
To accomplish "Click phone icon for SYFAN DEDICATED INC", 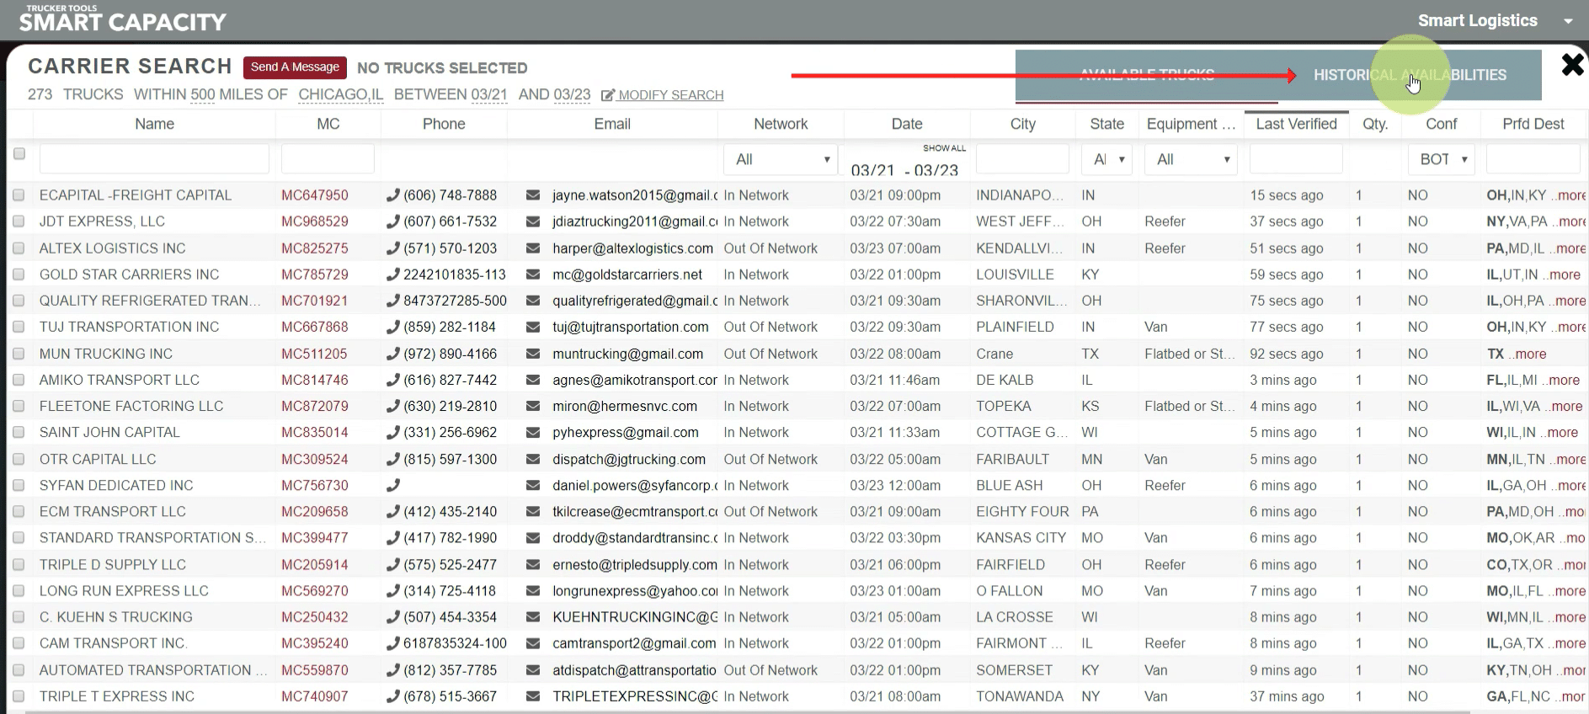I will pos(392,485).
